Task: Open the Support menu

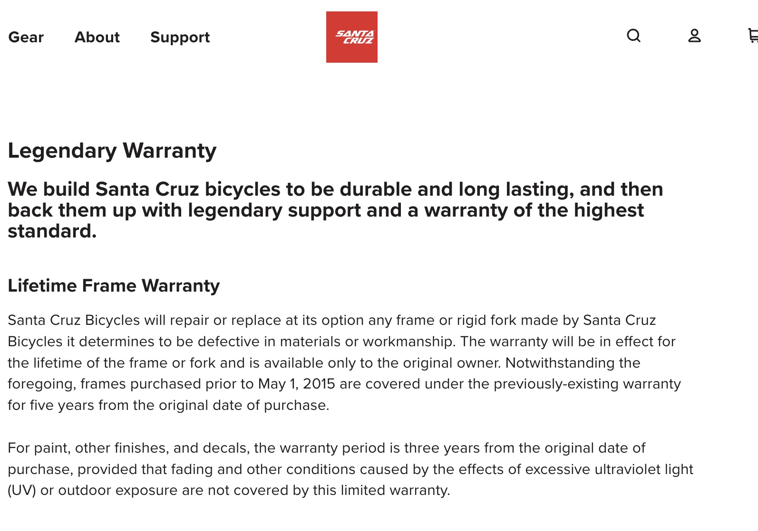Action: 180,37
